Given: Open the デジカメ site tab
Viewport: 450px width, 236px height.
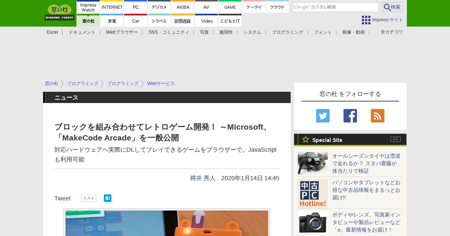Looking at the screenshot, I should 159,7.
